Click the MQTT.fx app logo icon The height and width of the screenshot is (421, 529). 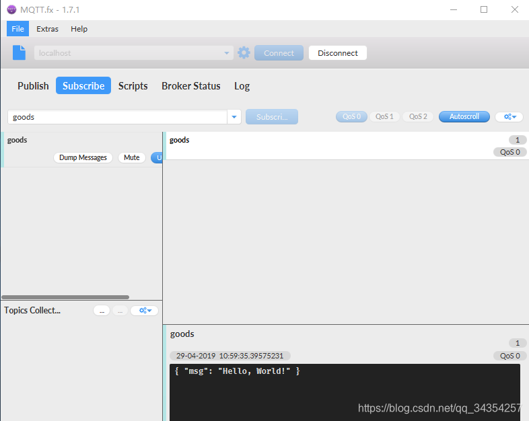click(11, 9)
